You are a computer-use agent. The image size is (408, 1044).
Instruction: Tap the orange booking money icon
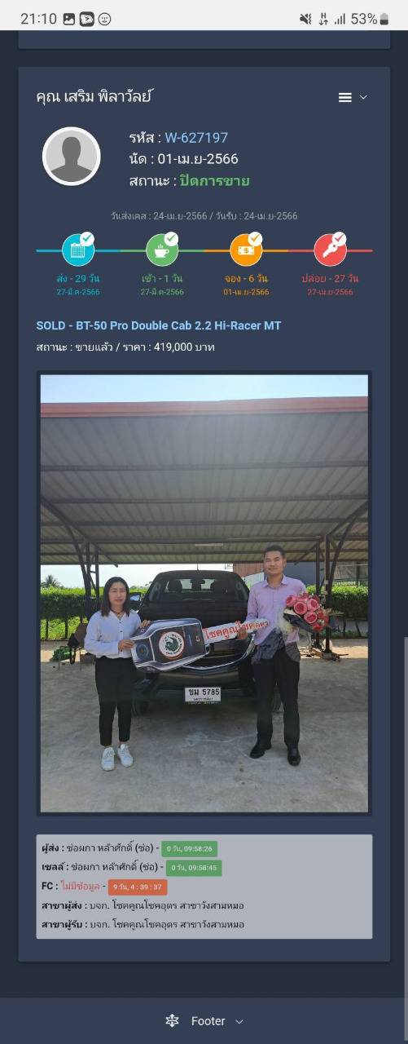[245, 250]
